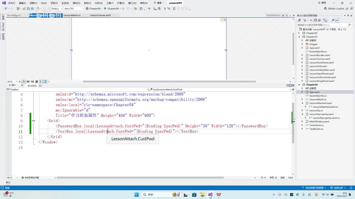
Task: Click the lightbulb quick actions icon in designer
Action: [x=222, y=20]
